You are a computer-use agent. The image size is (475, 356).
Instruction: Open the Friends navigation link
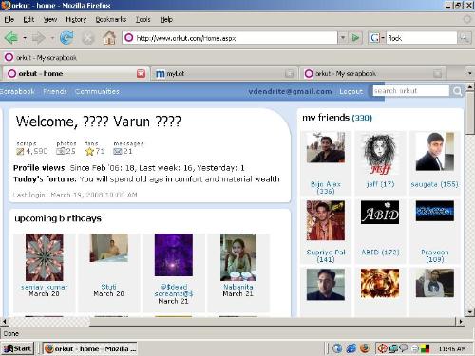(x=55, y=91)
